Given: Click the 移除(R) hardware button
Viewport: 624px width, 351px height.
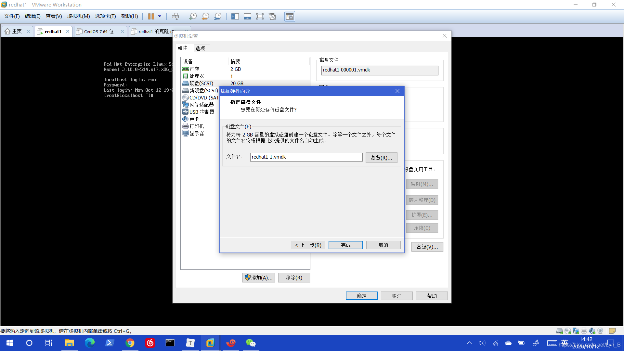Looking at the screenshot, I should [294, 278].
